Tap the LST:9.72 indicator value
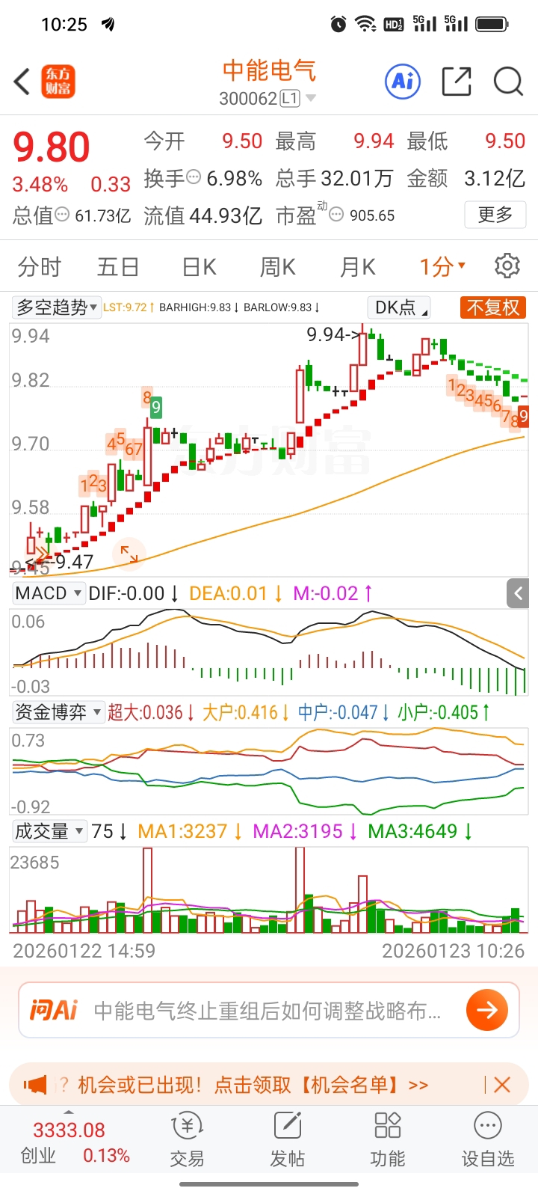This screenshot has width=538, height=1197. click(129, 307)
